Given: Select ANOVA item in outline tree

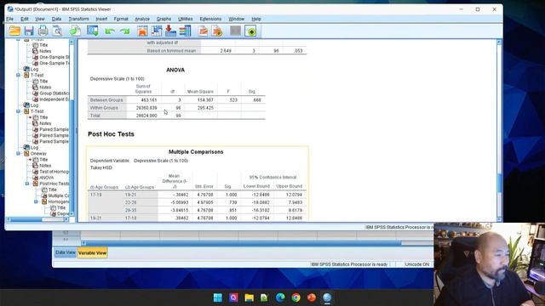Looking at the screenshot, I should (x=46, y=178).
